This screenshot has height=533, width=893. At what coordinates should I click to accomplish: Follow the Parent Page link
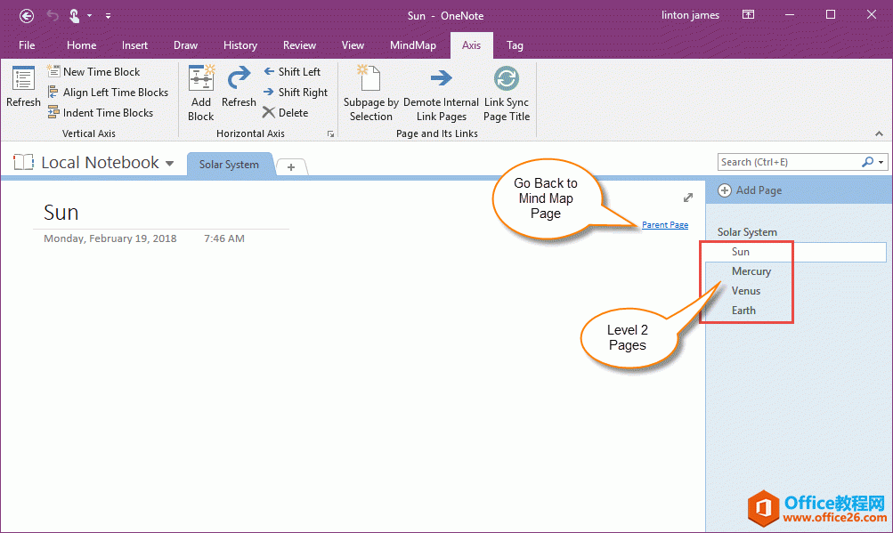[664, 225]
